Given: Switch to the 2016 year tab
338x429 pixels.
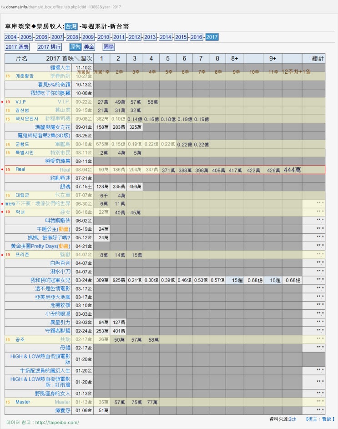Looking at the screenshot, I should [197, 37].
